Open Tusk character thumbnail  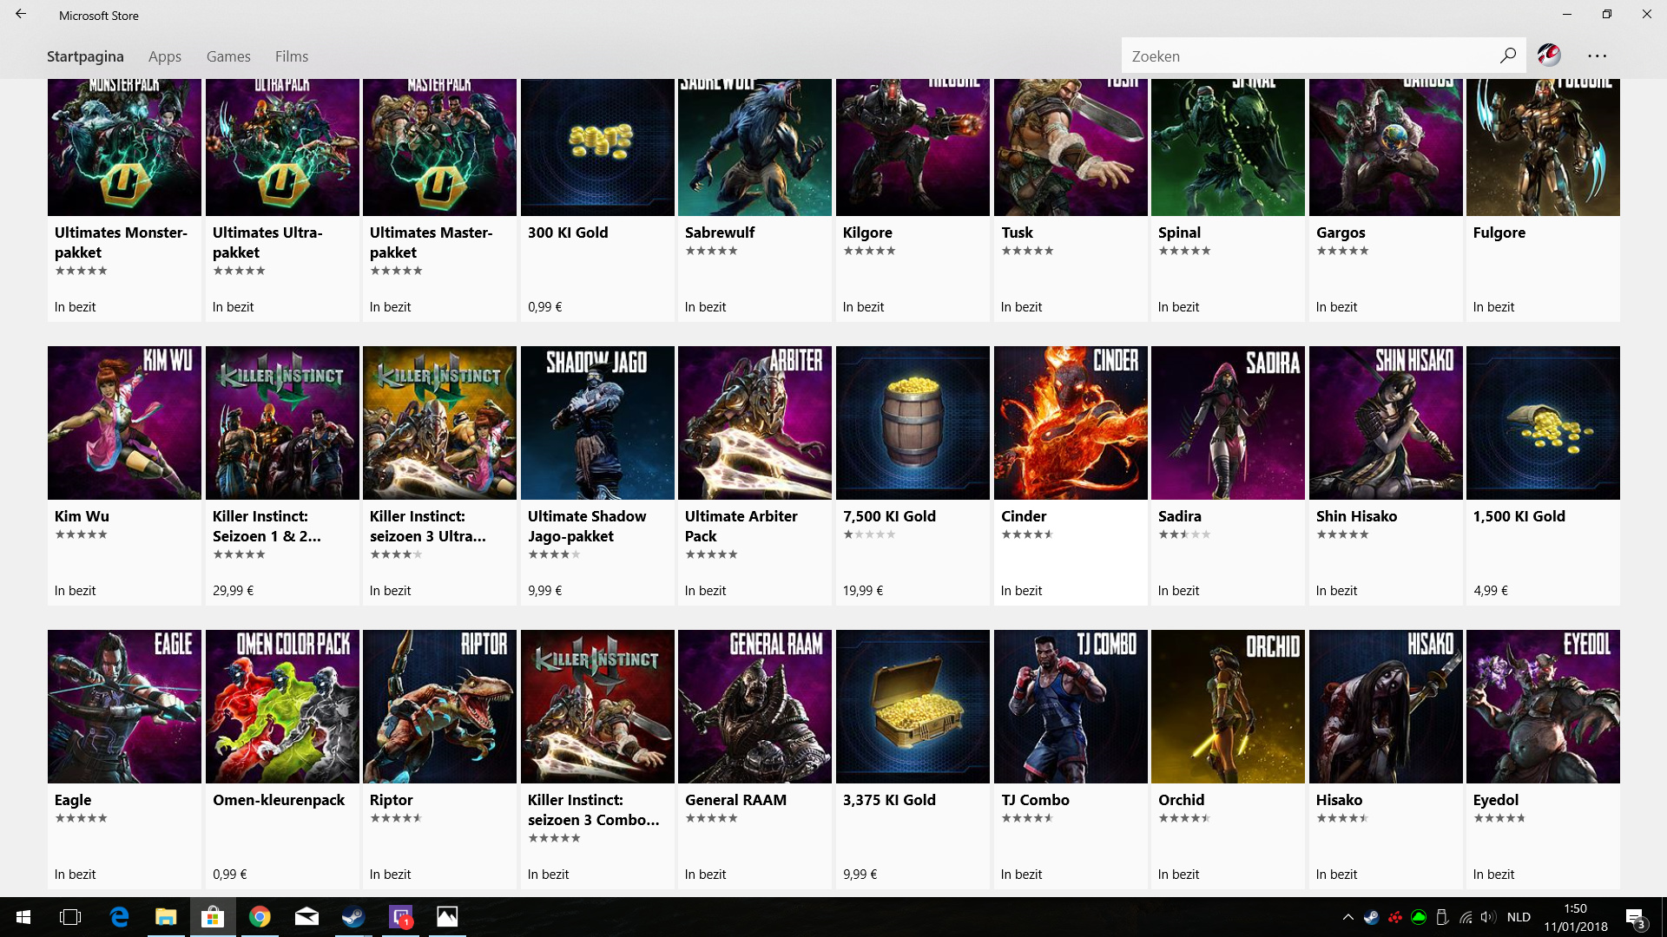coord(1071,147)
